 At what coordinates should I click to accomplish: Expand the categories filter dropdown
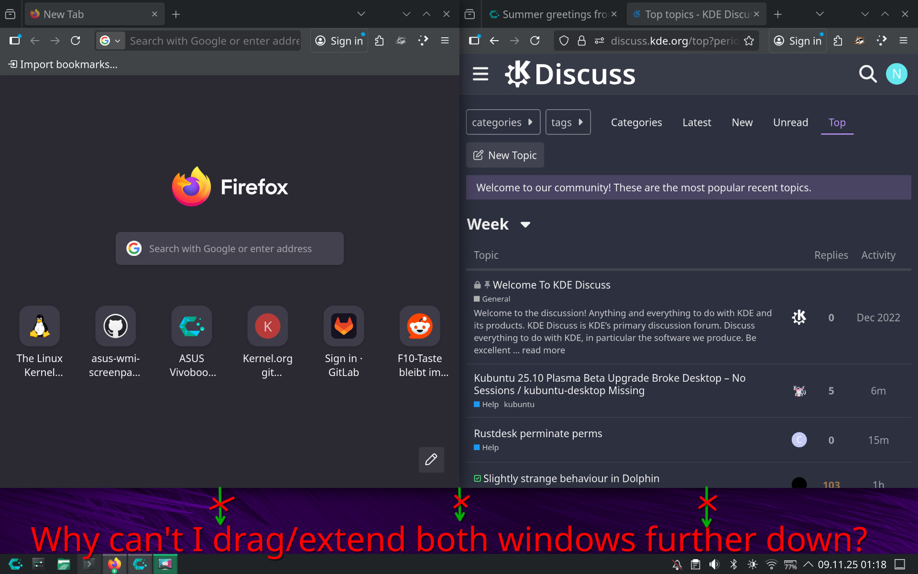(x=503, y=122)
